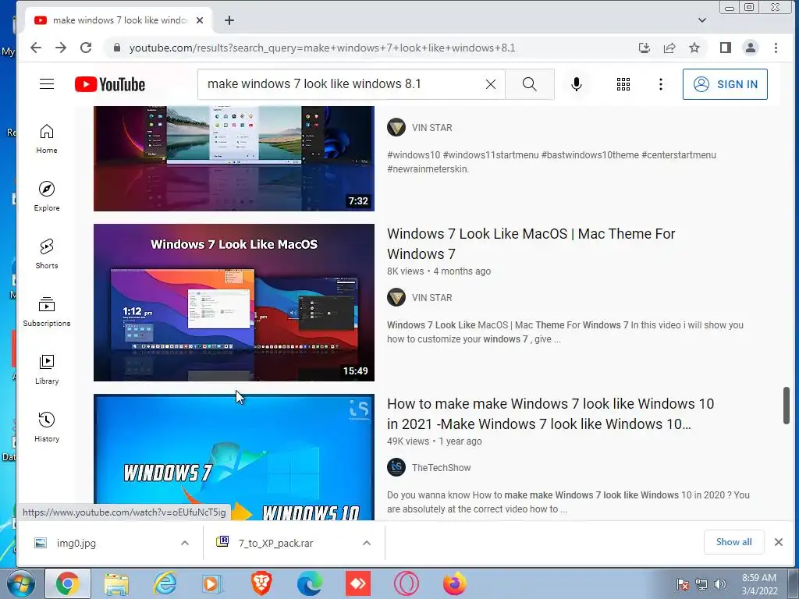Click the browser forward arrow
This screenshot has height=599, width=799.
[61, 48]
